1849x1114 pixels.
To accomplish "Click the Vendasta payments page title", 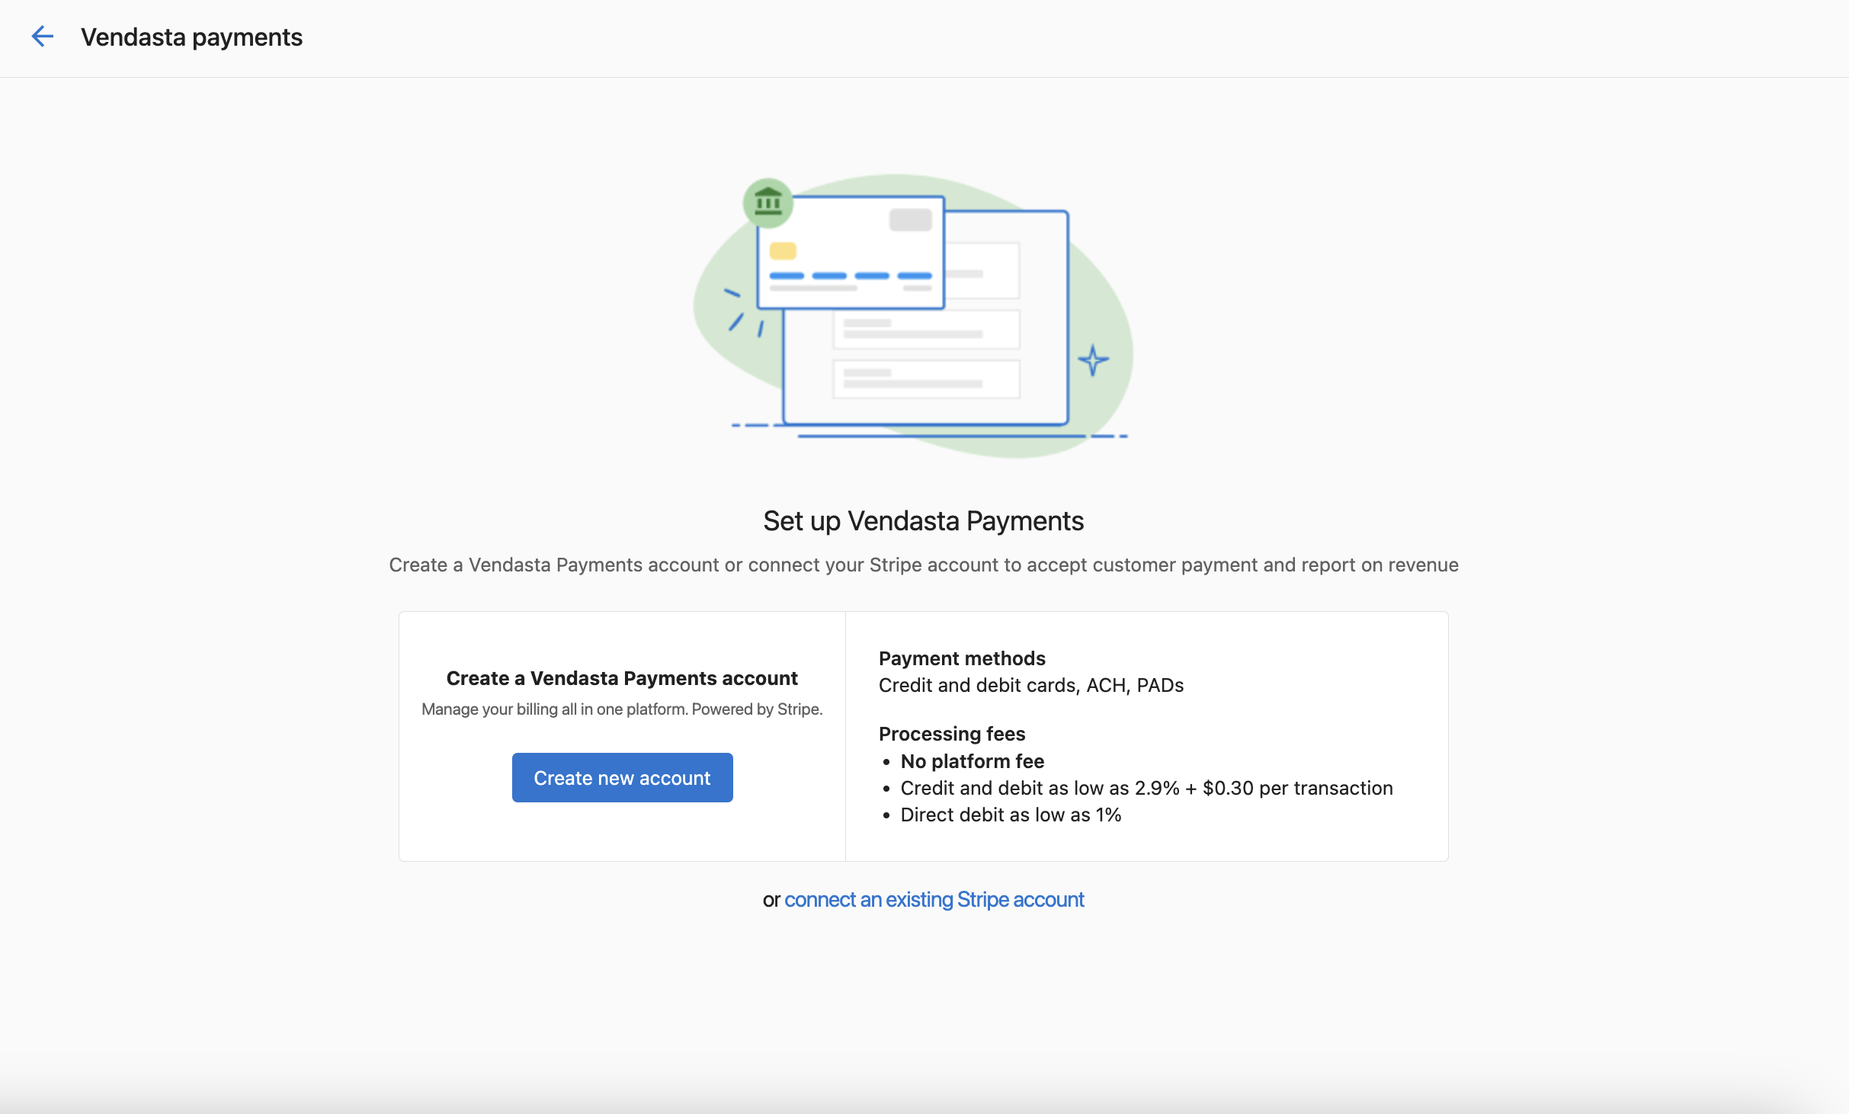I will 191,37.
